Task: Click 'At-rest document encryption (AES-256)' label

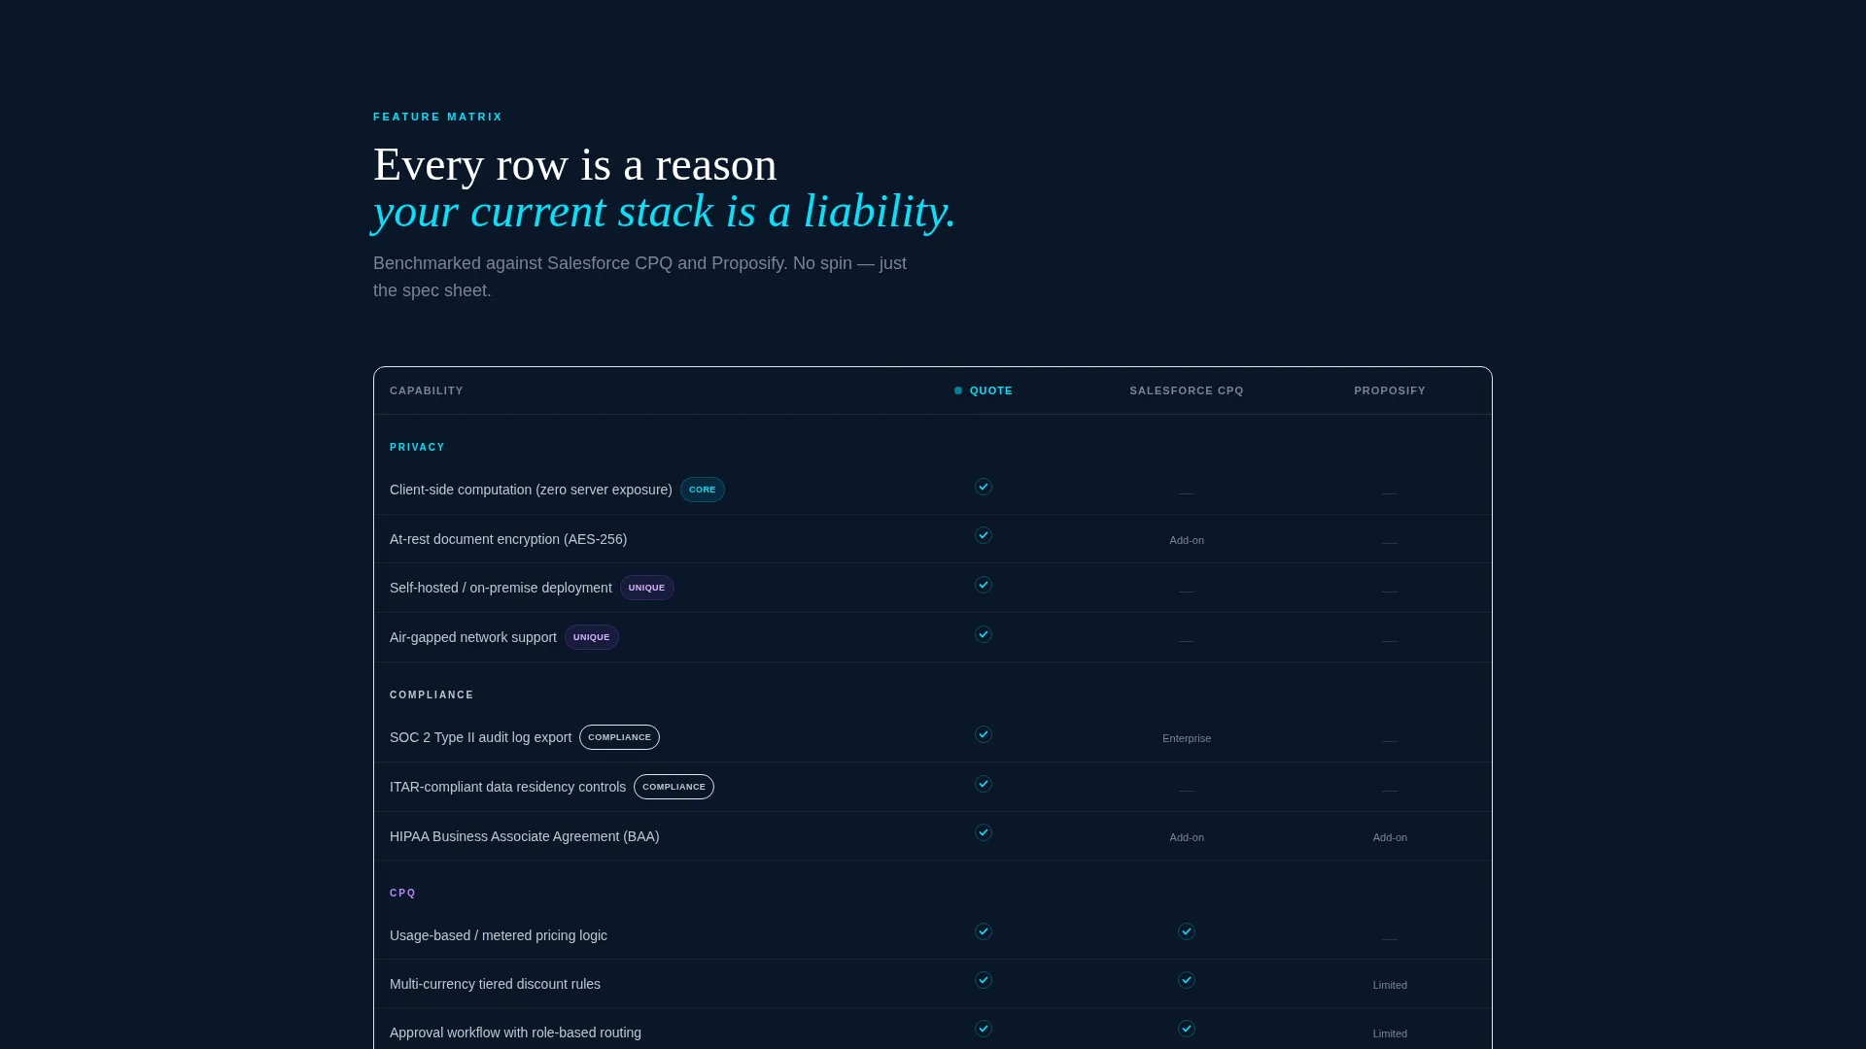Action: pyautogui.click(x=508, y=539)
